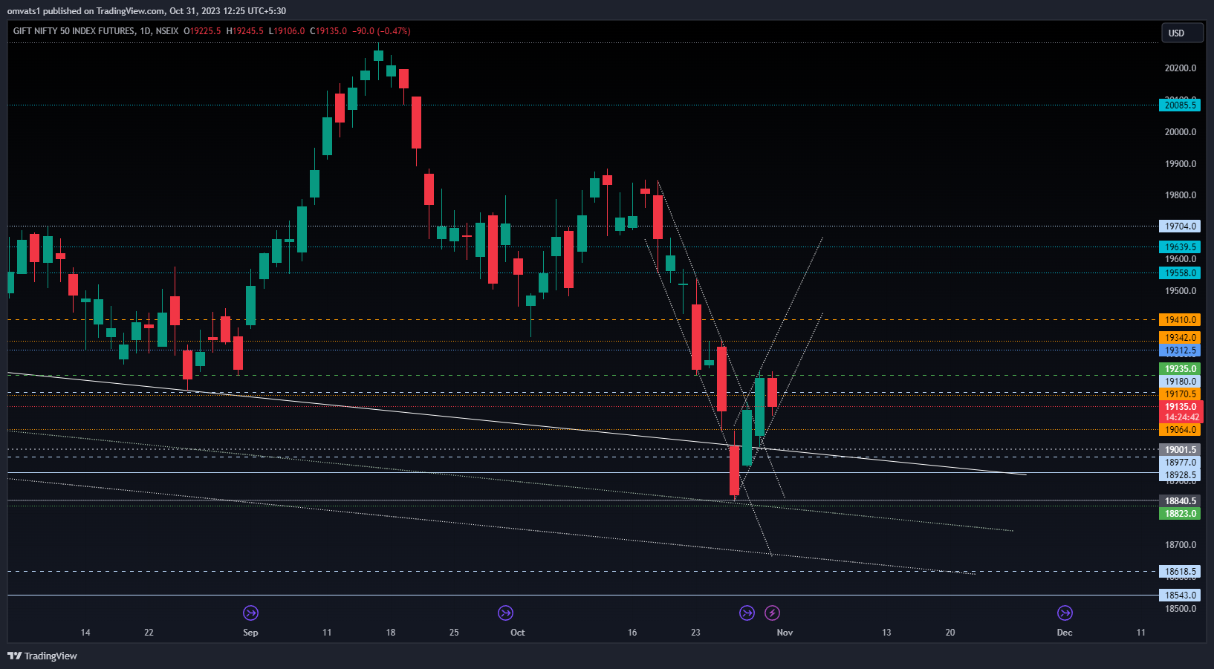Click the 19900.0 price axis tick
Viewport: 1214px width, 669px height.
(1181, 164)
